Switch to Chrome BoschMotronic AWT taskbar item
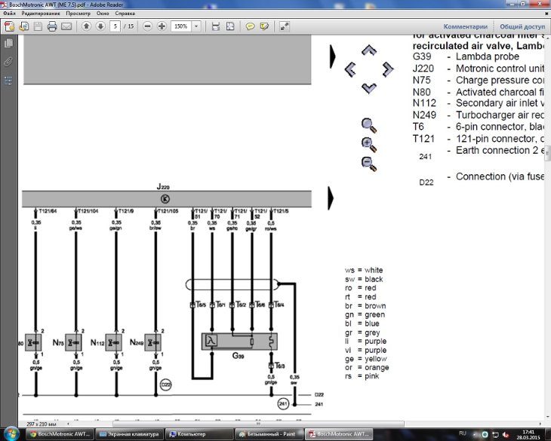This screenshot has height=441, width=551. pyautogui.click(x=61, y=434)
